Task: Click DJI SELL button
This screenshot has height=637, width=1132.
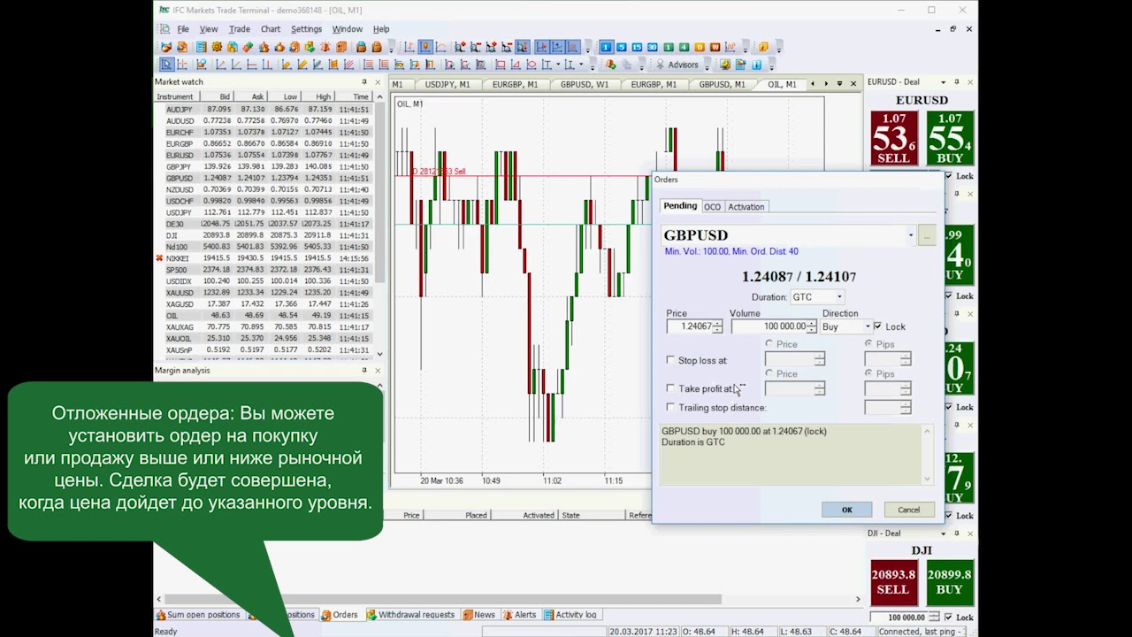Action: [893, 582]
